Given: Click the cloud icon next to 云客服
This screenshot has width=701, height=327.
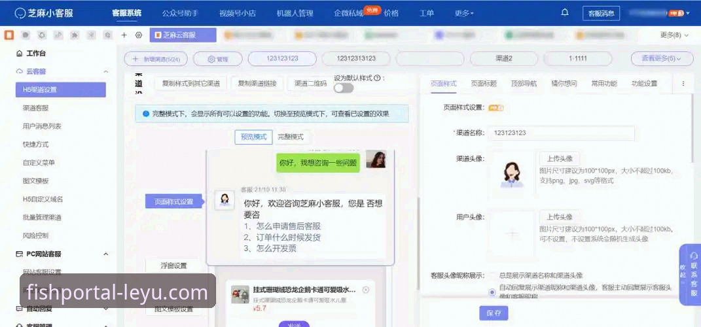Looking at the screenshot, I should [19, 71].
